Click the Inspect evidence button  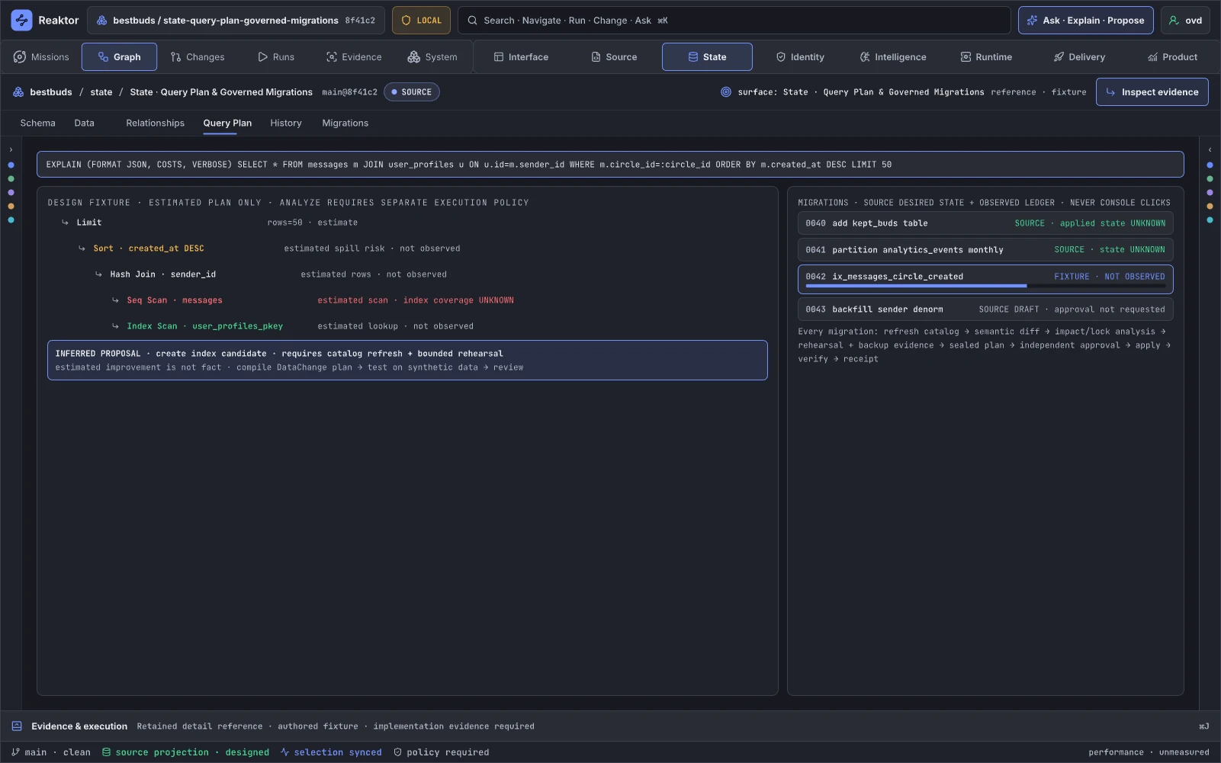[x=1152, y=92]
